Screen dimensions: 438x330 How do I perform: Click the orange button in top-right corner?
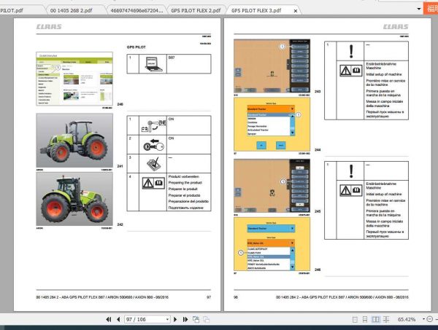tap(431, 8)
